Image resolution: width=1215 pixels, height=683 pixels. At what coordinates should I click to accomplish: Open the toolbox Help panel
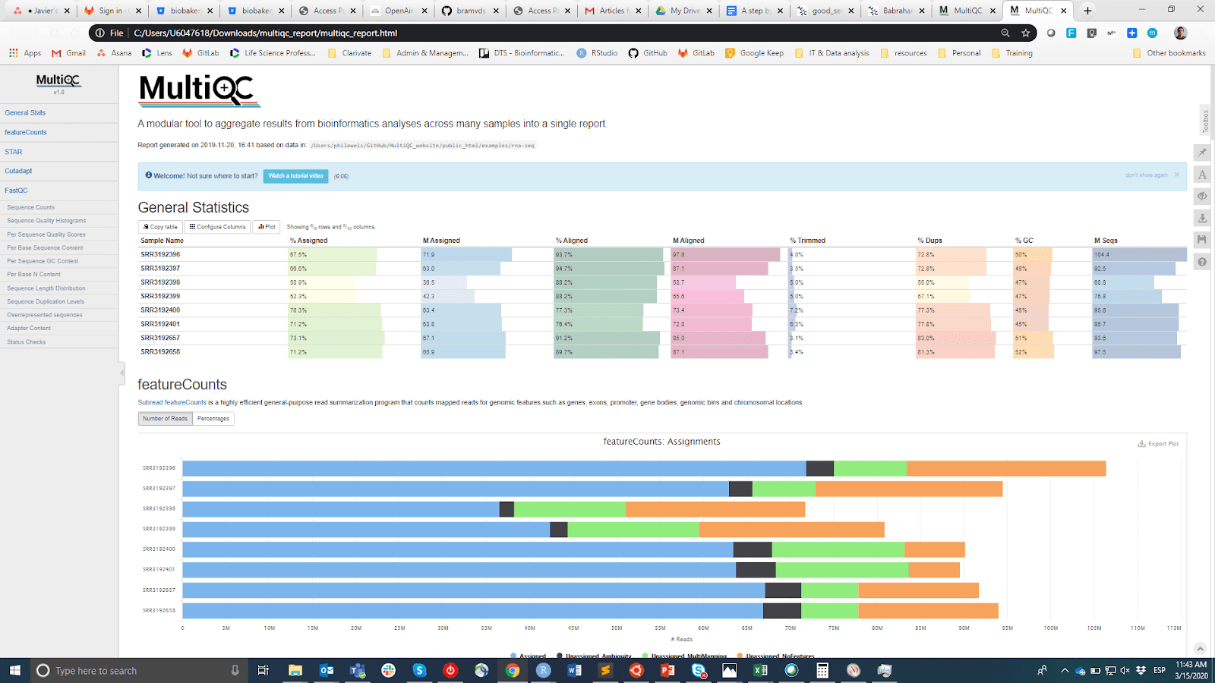click(1202, 261)
